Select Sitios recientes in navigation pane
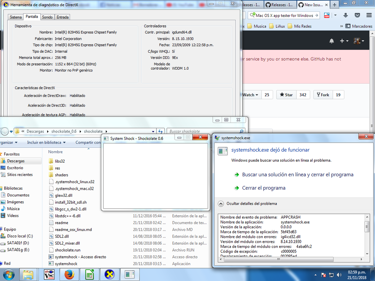Image resolution: width=375 pixels, height=281 pixels. coord(20,175)
